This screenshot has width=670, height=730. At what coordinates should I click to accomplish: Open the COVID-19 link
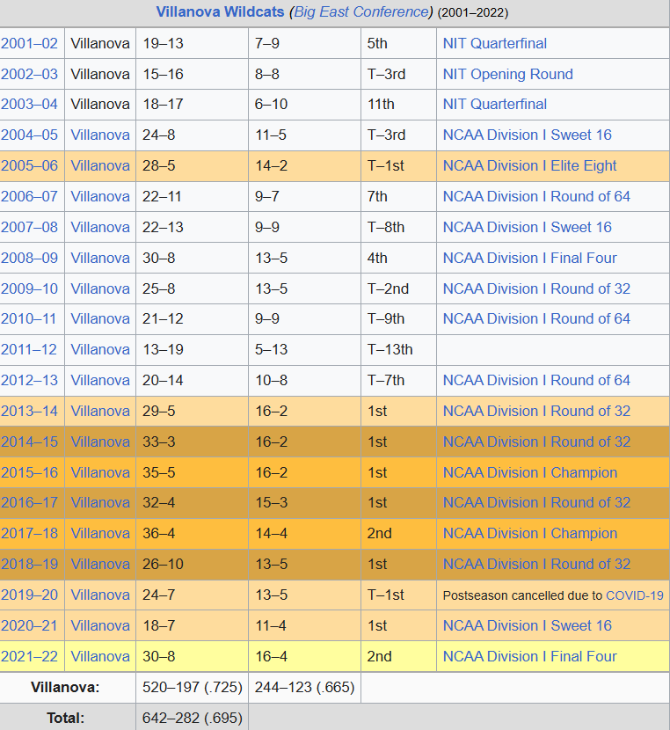pyautogui.click(x=634, y=595)
